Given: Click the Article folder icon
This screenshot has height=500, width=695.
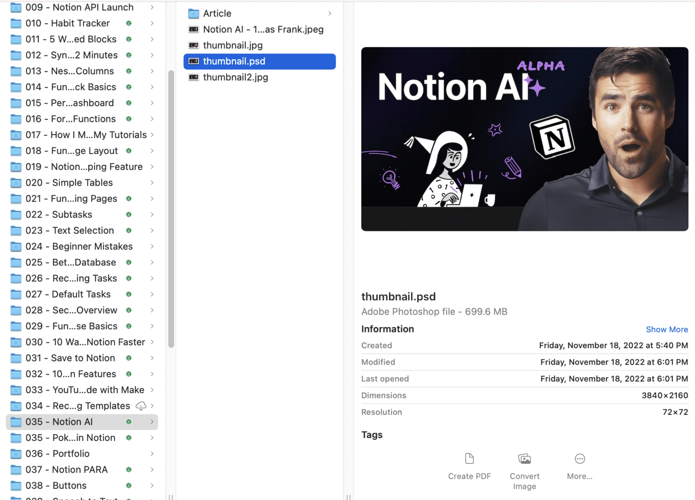Looking at the screenshot, I should [193, 13].
